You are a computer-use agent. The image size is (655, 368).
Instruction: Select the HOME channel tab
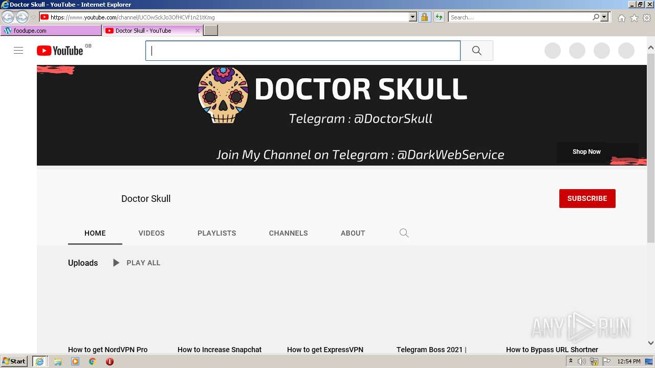tap(95, 233)
